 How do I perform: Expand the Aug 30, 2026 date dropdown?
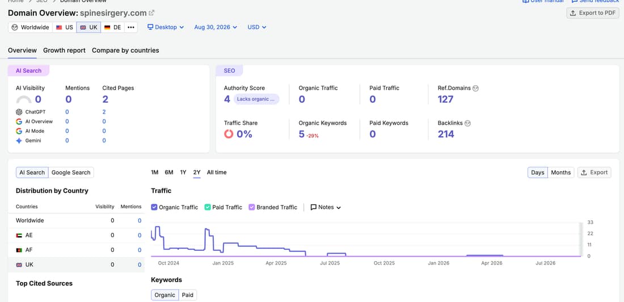[x=216, y=27]
